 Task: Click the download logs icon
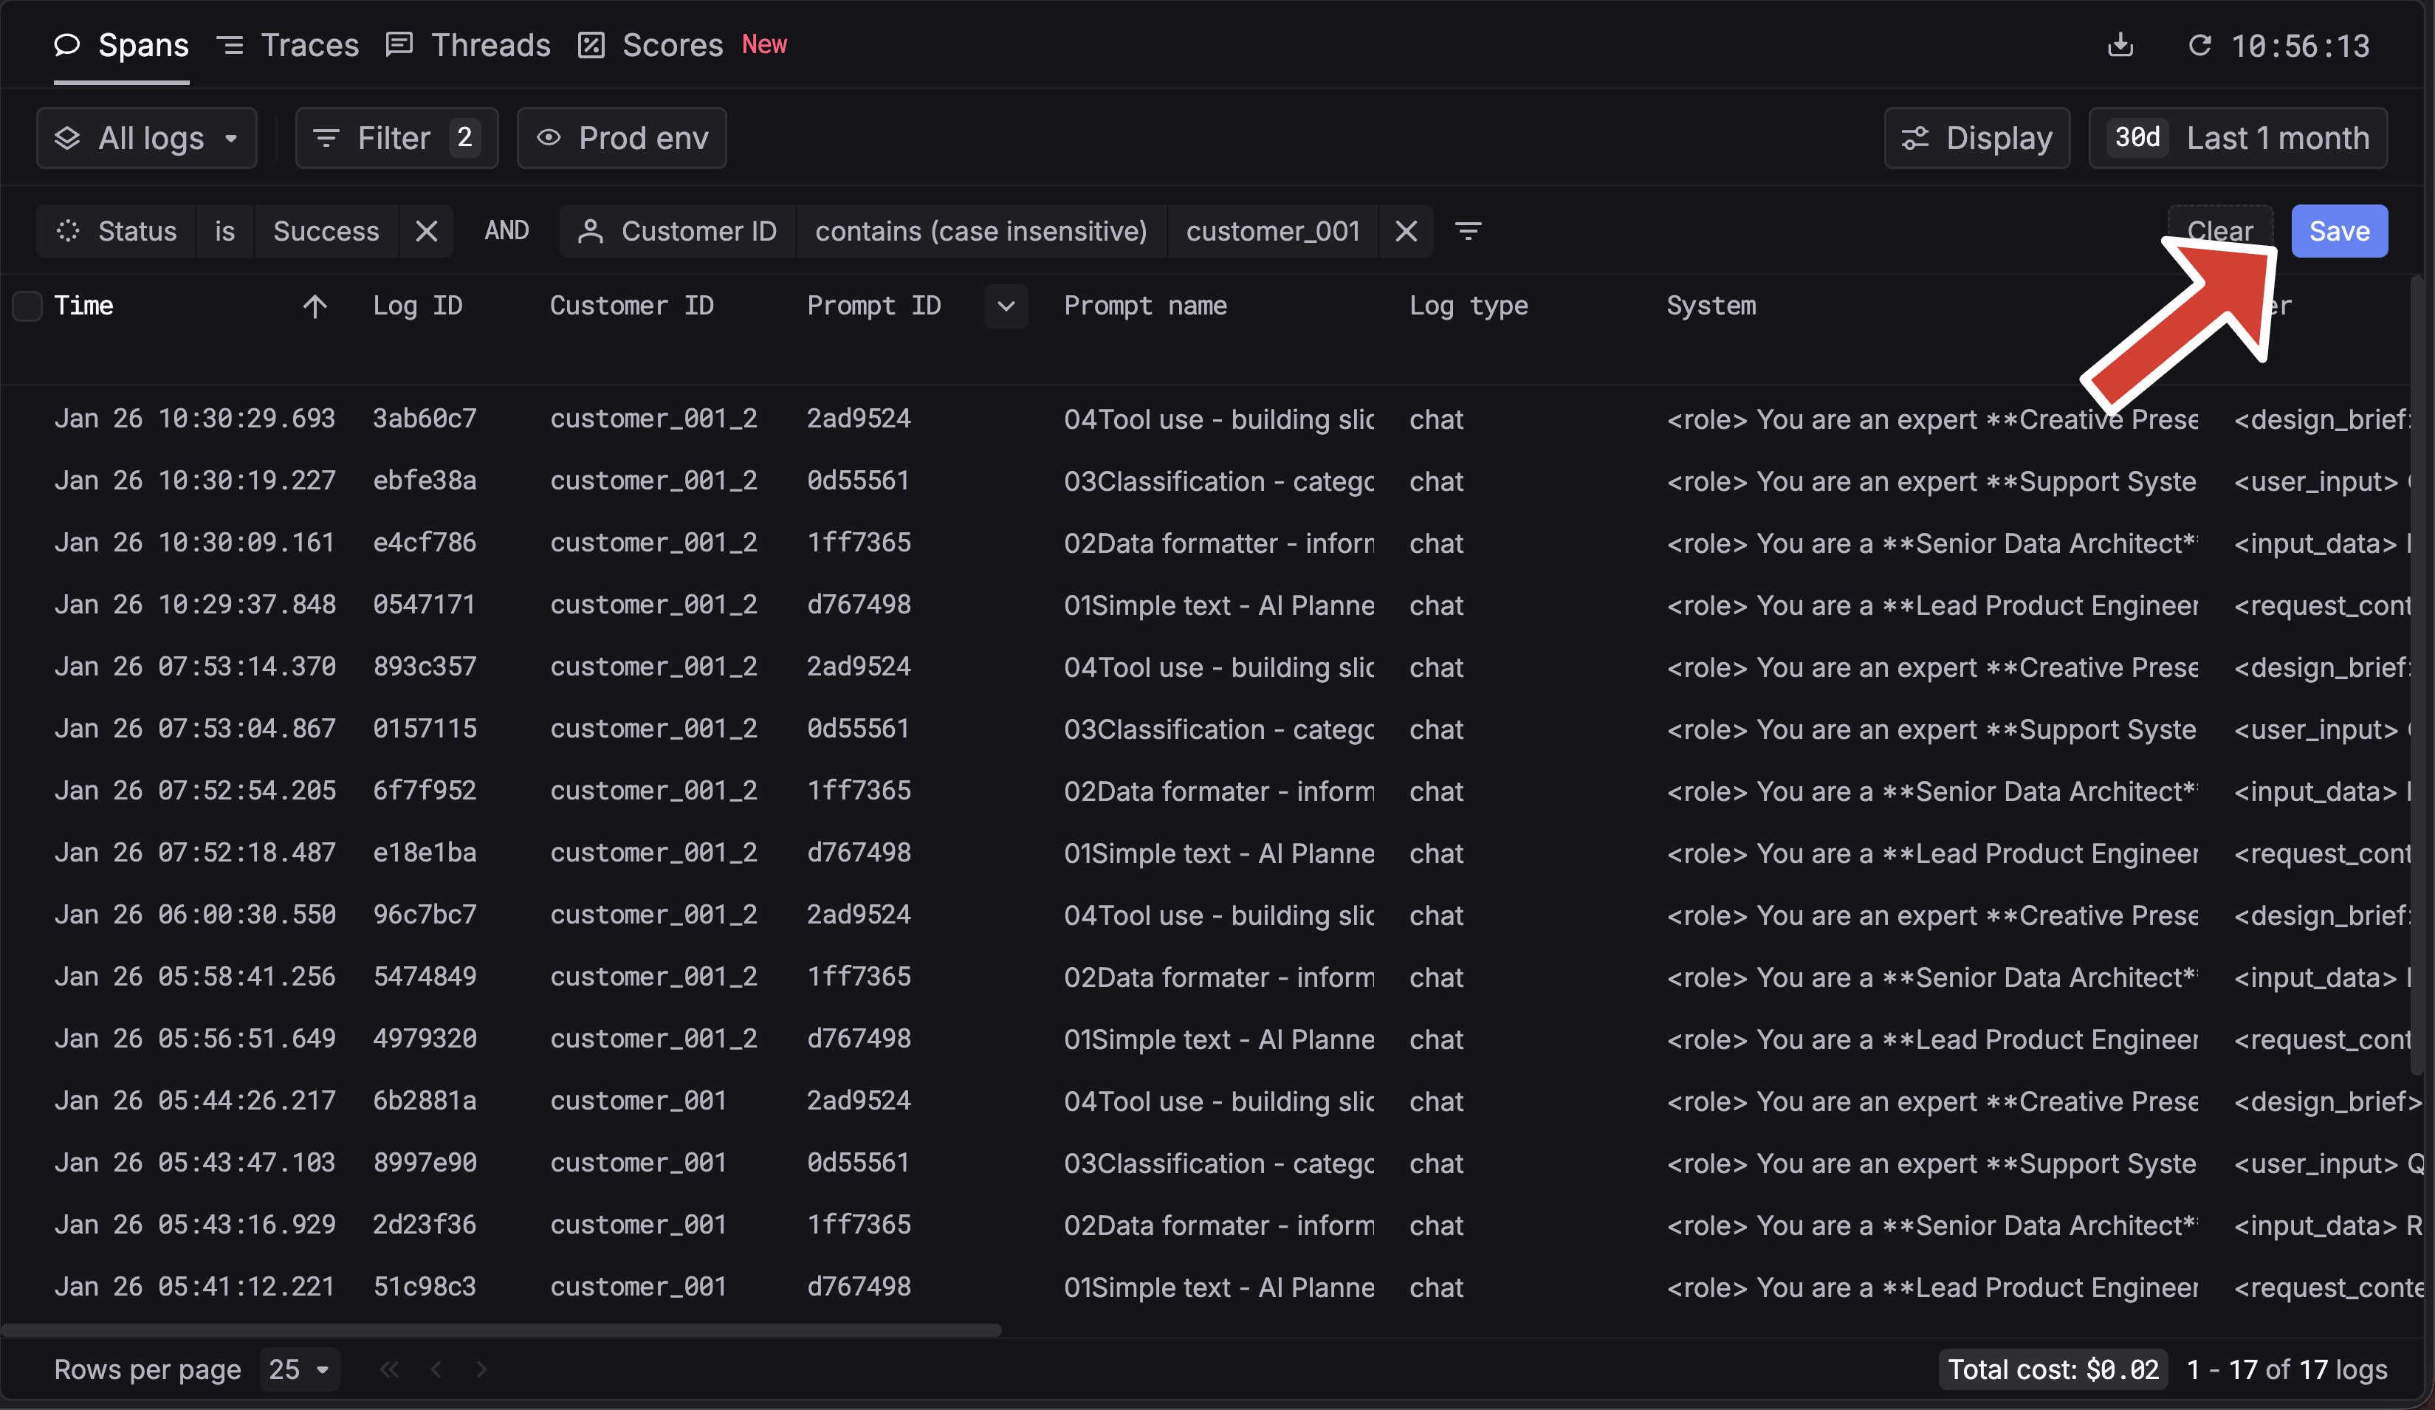tap(2120, 46)
